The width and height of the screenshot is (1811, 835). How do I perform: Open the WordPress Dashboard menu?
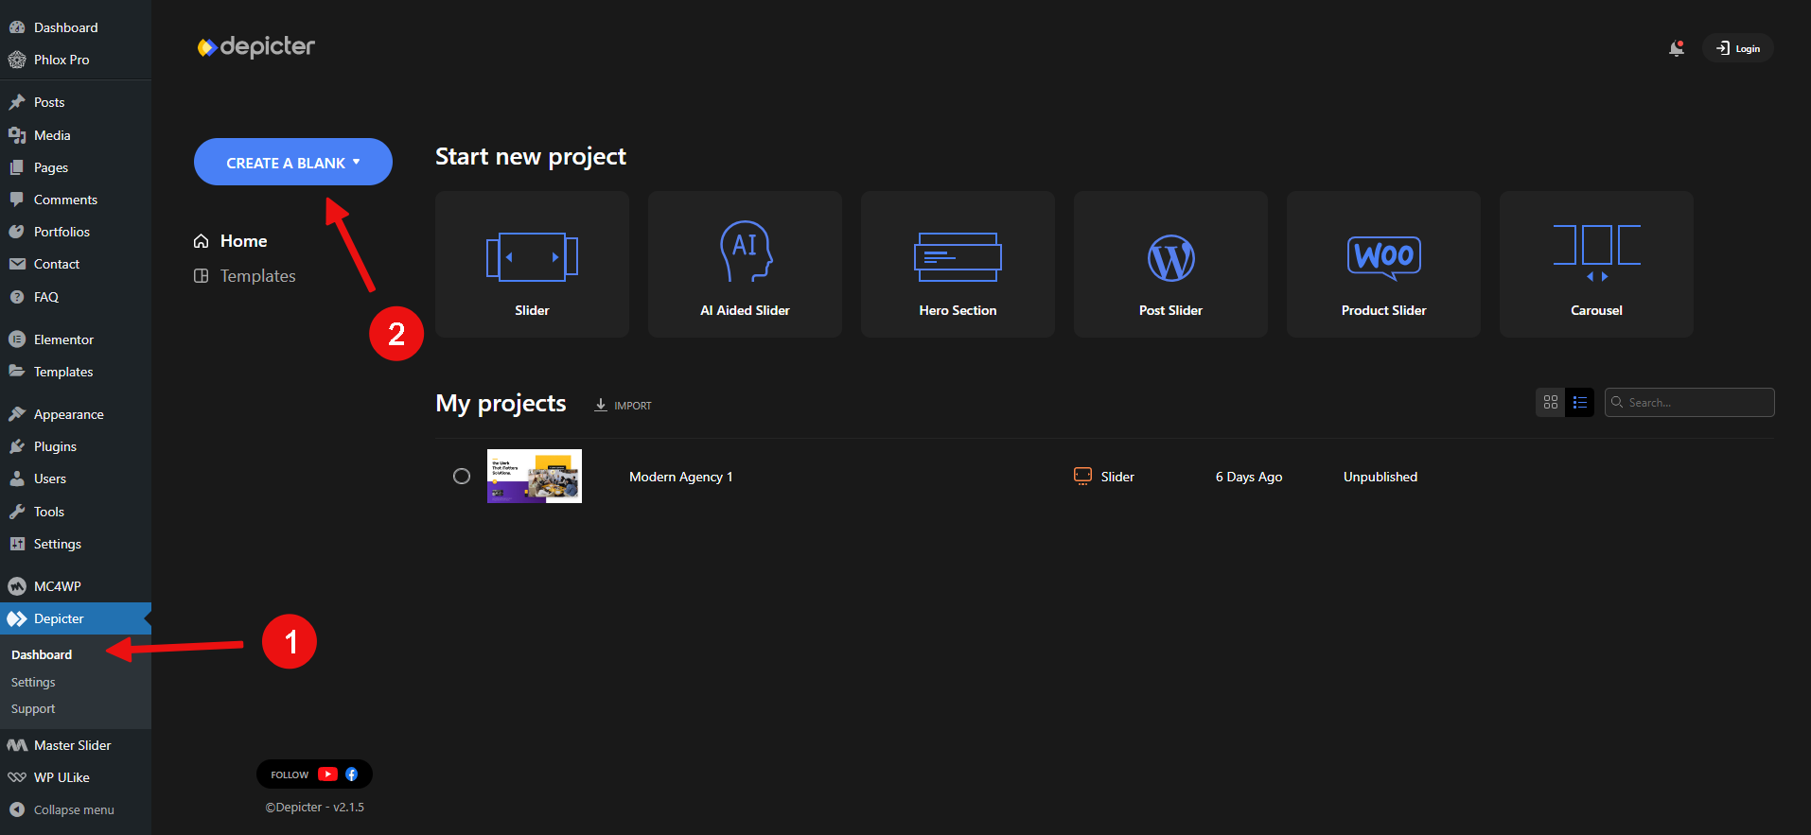[x=76, y=27]
